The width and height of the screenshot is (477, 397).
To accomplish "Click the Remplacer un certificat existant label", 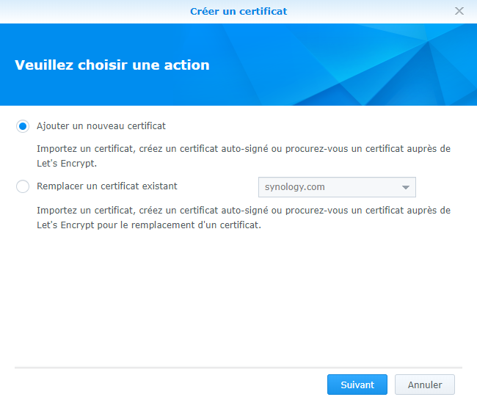I will 107,186.
